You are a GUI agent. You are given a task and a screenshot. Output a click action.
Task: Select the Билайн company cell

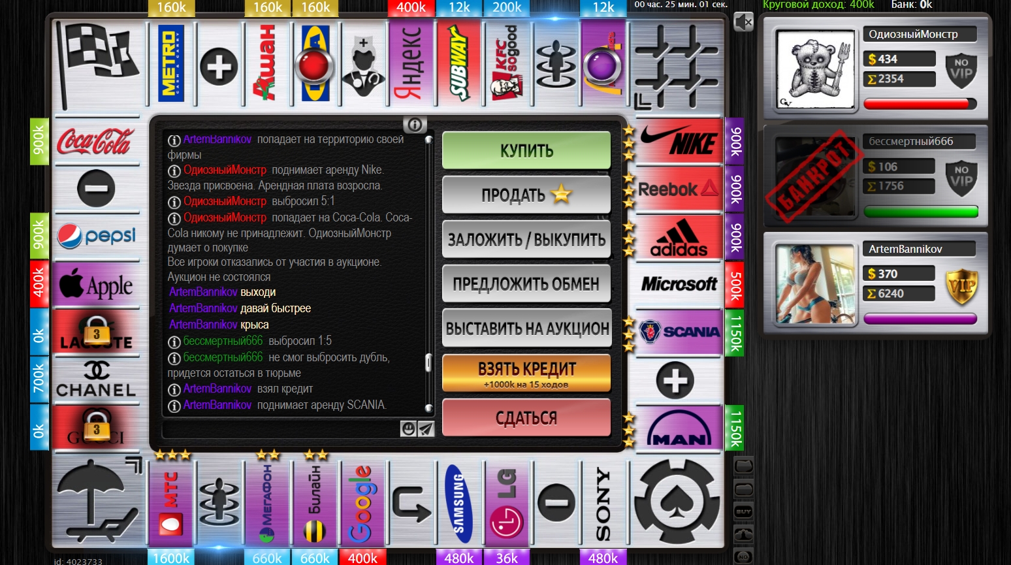(x=315, y=503)
